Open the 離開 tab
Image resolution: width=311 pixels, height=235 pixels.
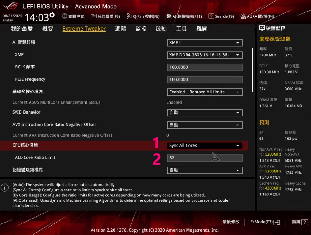point(202,29)
